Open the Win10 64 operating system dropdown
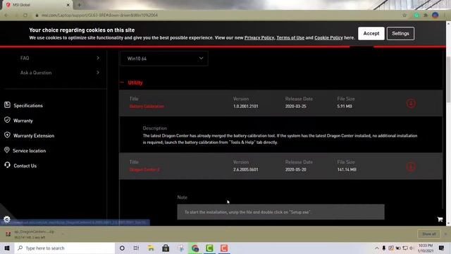 (163, 59)
